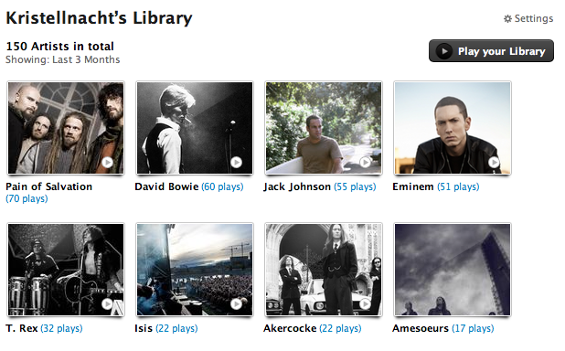
Task: Click play icon on David Bowie image
Action: click(x=237, y=163)
